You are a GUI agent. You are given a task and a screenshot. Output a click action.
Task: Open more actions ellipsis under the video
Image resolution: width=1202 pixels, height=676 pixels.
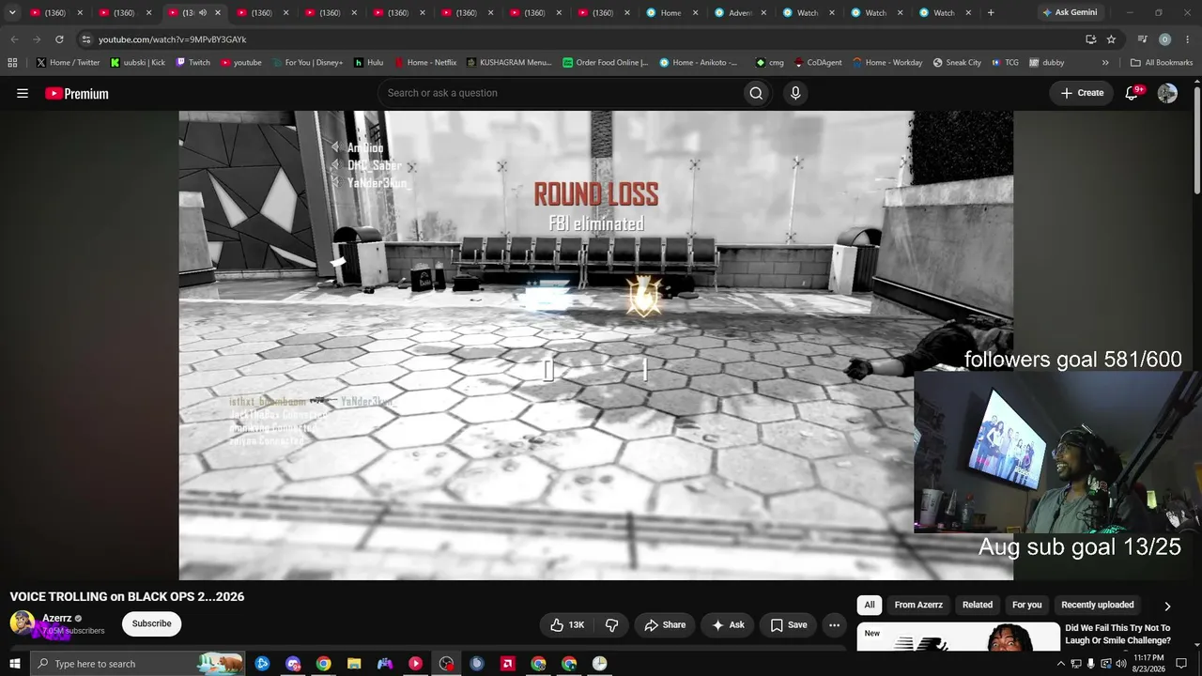(834, 624)
